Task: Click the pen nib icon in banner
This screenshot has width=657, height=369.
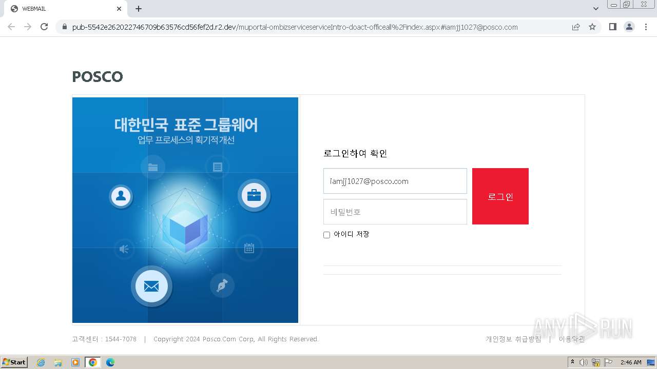Action: tap(222, 285)
